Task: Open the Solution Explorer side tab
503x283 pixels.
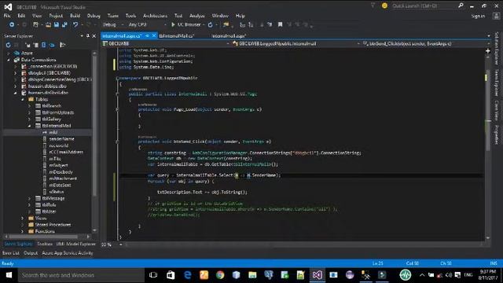Action: pyautogui.click(x=497, y=48)
